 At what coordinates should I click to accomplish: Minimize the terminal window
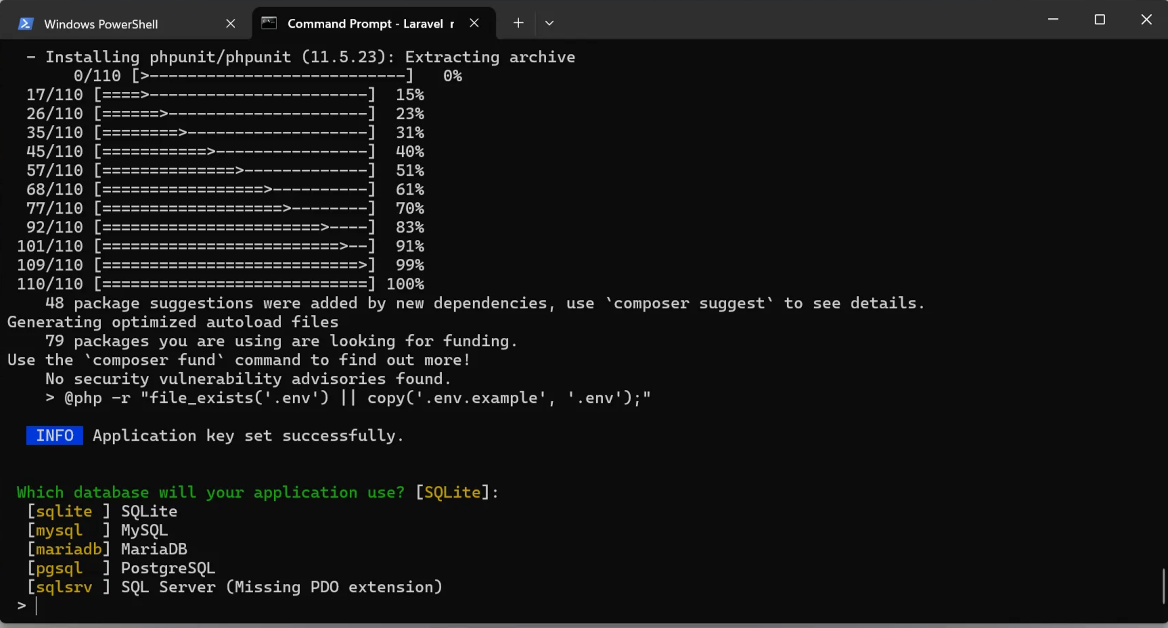point(1053,20)
